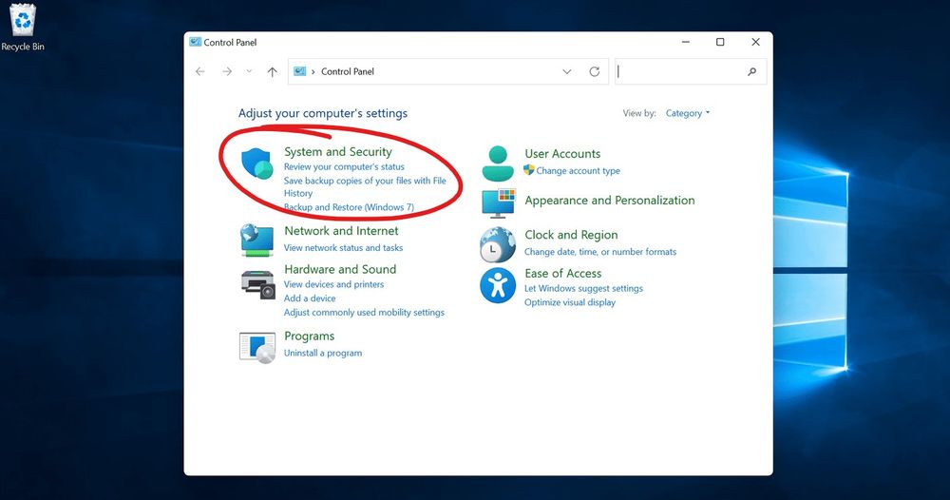Go up one level with up arrow
This screenshot has height=500, width=950.
tap(273, 71)
